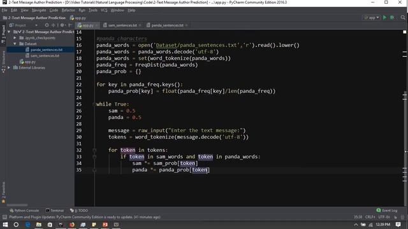Toggle the 1: Project side tool window
Image resolution: width=408 pixels, height=229 pixels.
[x=3, y=34]
